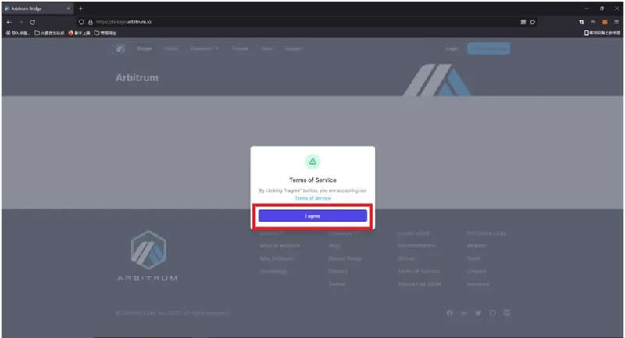Viewport: 625px width, 338px height.
Task: Select the Bridge item in navigation bar
Action: (x=145, y=48)
